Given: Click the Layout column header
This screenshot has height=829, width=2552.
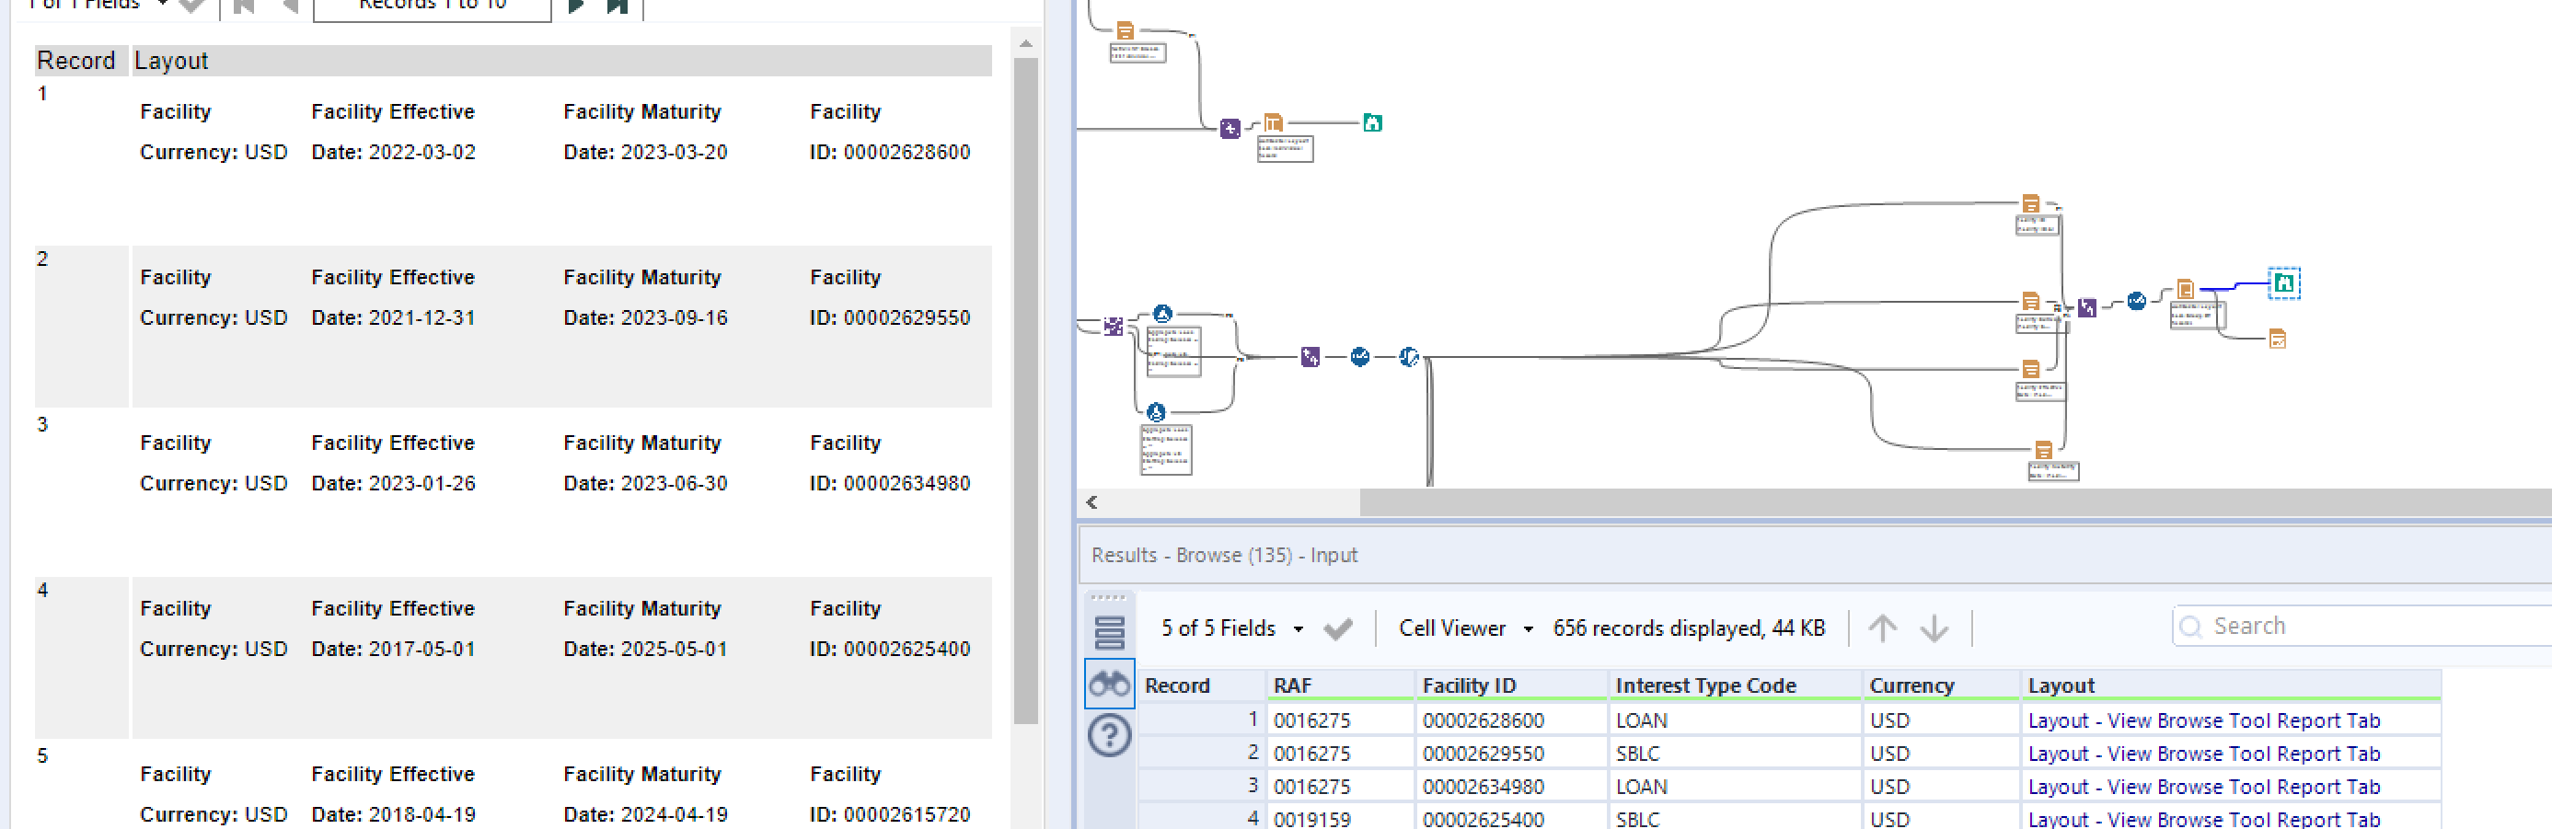Looking at the screenshot, I should (2061, 685).
